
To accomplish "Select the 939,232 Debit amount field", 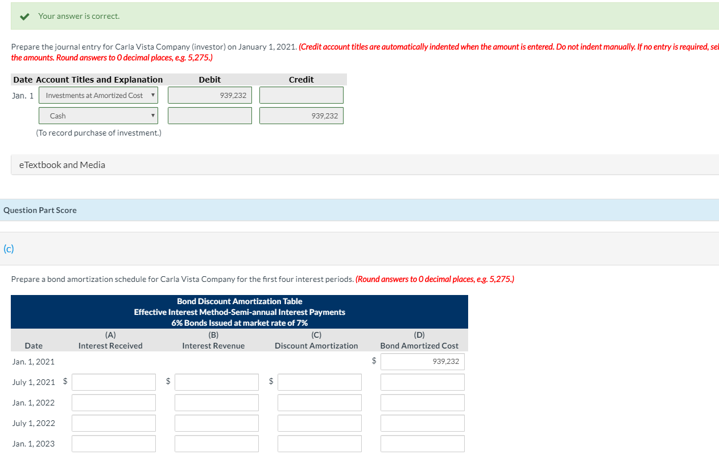I will coord(209,95).
